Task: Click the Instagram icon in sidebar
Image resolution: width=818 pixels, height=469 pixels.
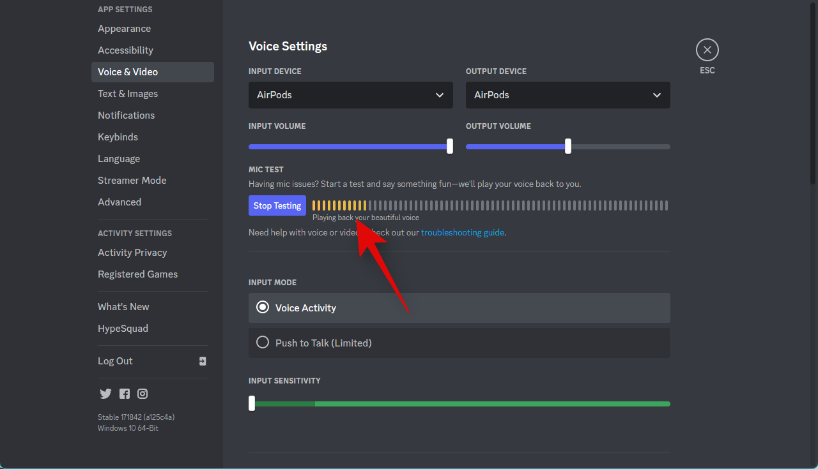Action: point(143,394)
